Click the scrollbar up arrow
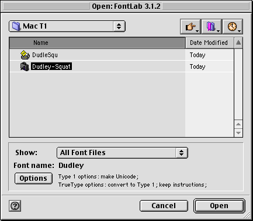The image size is (253, 221). click(238, 124)
